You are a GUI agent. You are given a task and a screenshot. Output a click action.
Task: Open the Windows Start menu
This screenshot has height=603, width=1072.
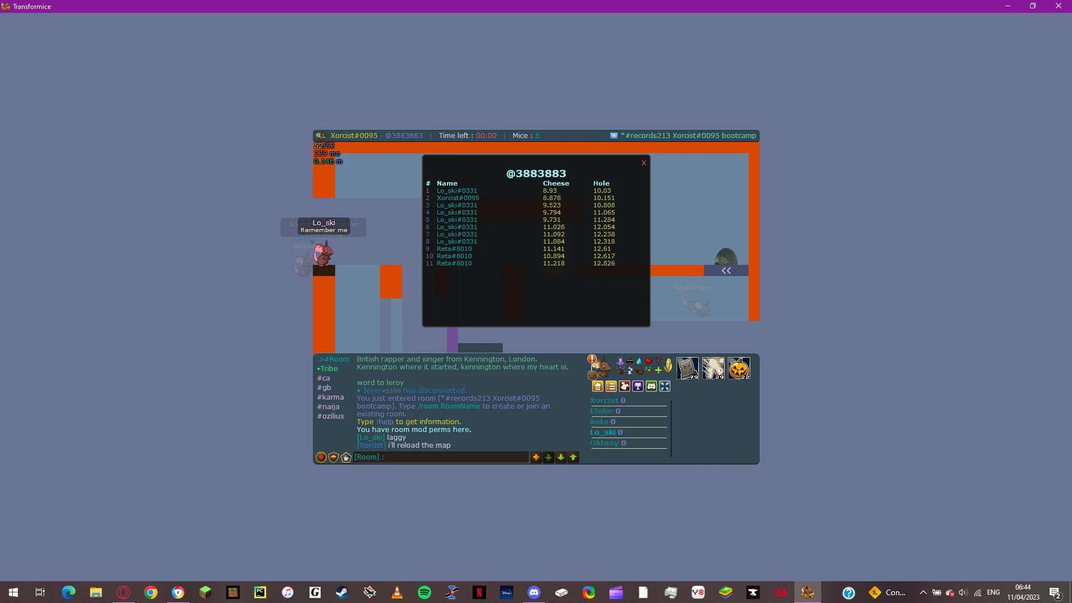(x=13, y=592)
